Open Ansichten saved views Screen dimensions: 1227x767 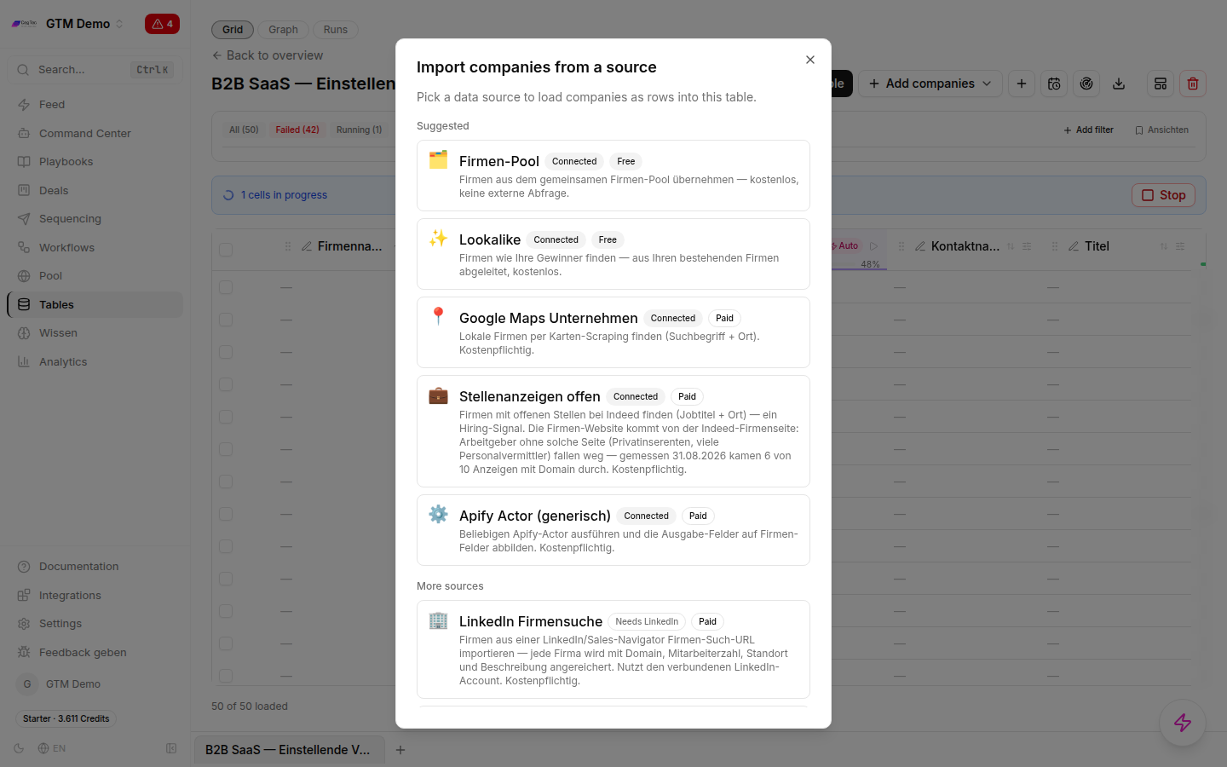pos(1161,130)
